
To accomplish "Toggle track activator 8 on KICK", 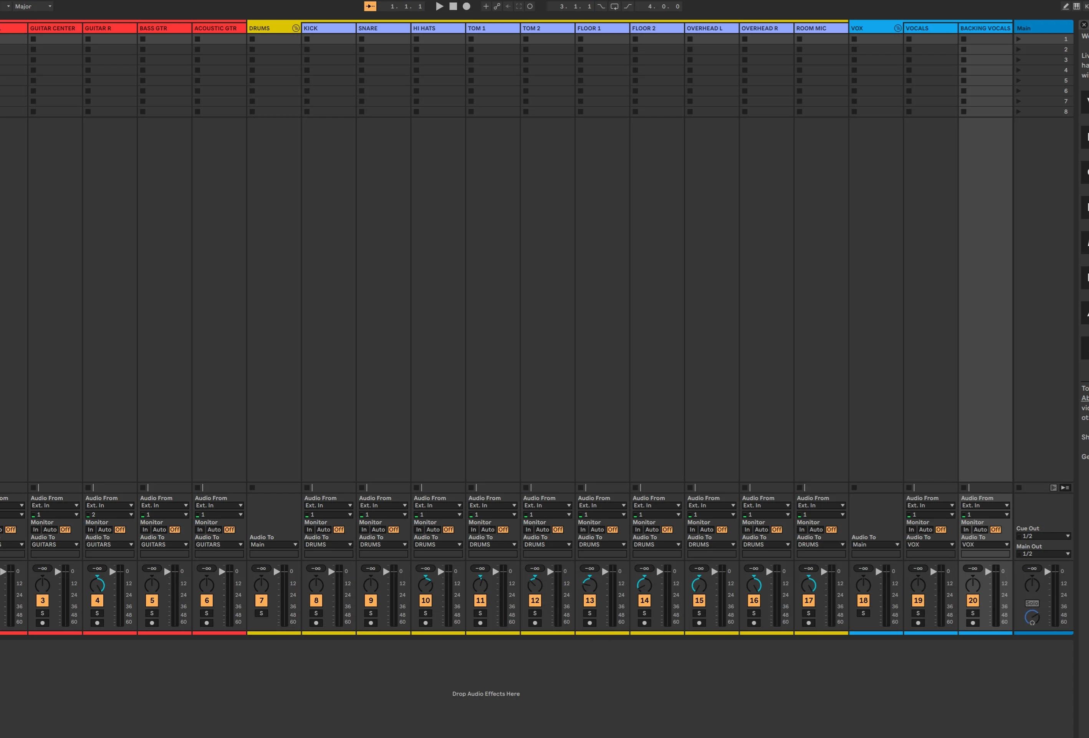I will (316, 600).
